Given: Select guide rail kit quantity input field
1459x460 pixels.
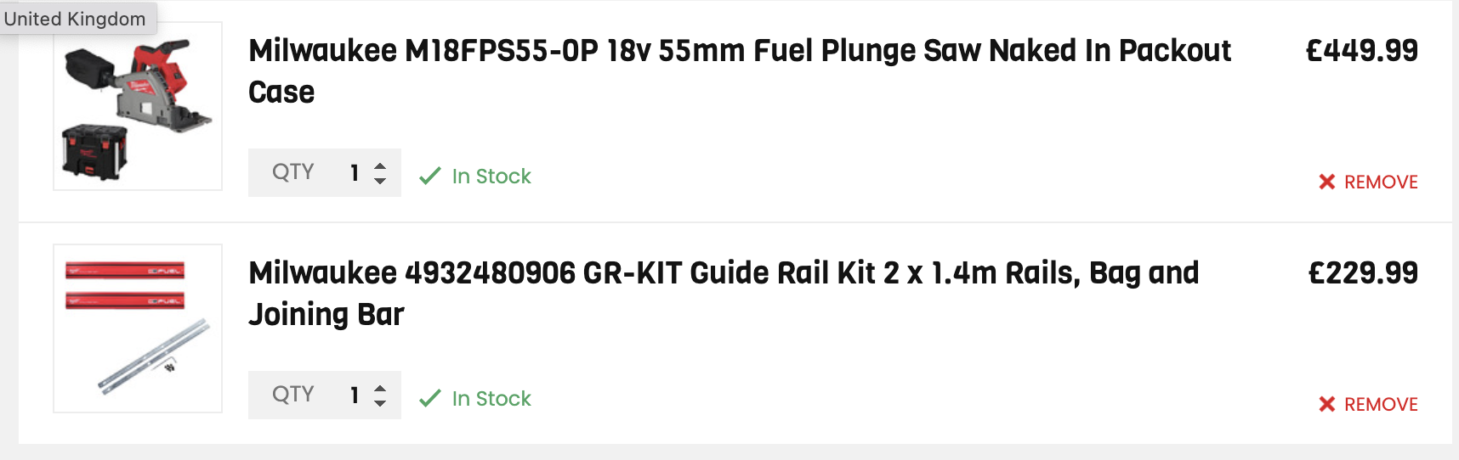Looking at the screenshot, I should coord(325,395).
